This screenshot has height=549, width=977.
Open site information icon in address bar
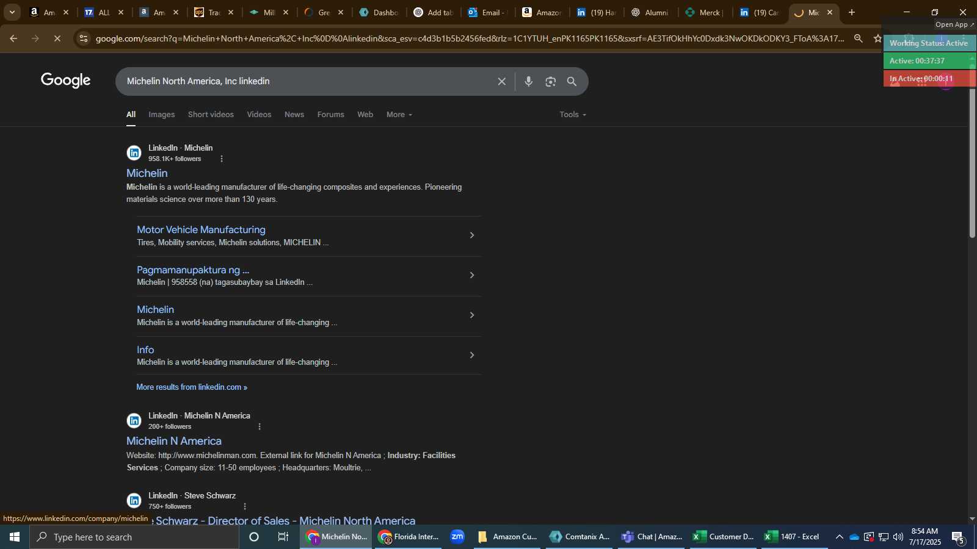tap(84, 38)
